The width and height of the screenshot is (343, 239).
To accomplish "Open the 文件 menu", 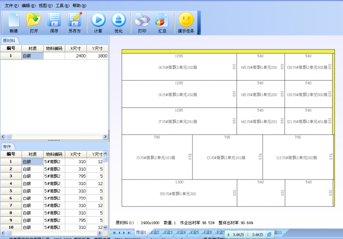I will 12,6.
